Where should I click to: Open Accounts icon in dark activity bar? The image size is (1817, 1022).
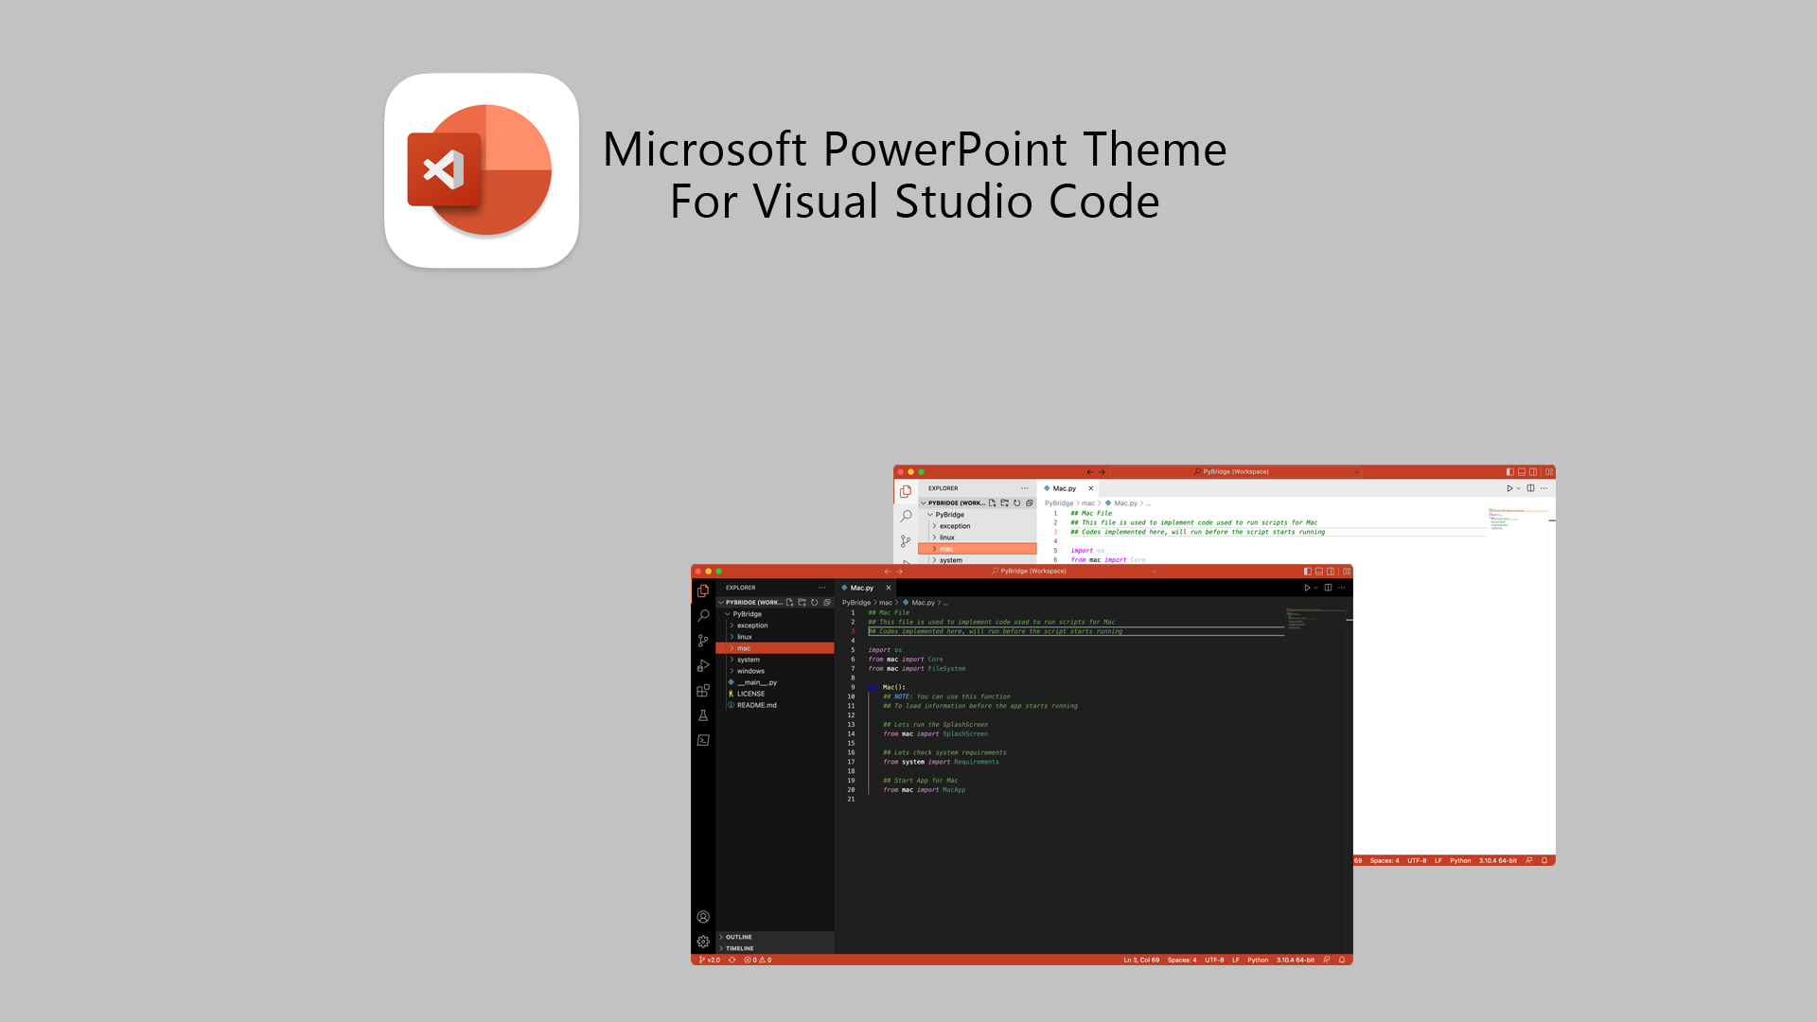pyautogui.click(x=703, y=917)
